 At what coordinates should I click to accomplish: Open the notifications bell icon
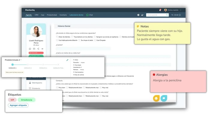[x=160, y=10]
